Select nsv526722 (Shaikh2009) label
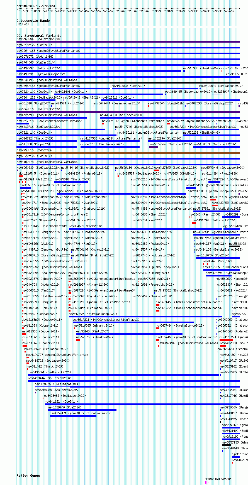The image size is (248, 485). click(35, 138)
